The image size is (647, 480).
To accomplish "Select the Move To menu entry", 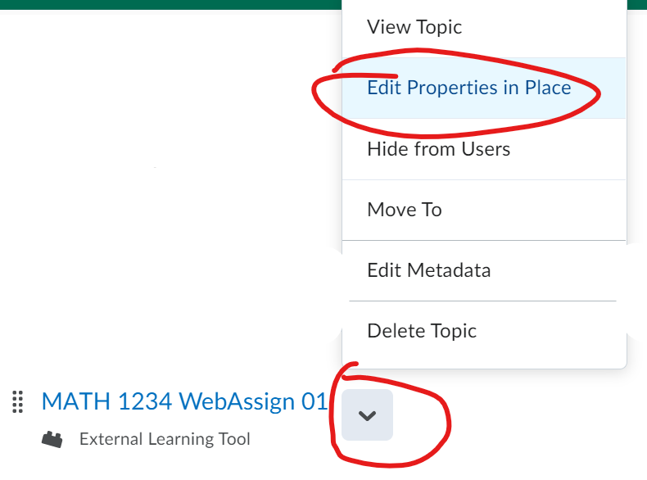I will coord(405,210).
